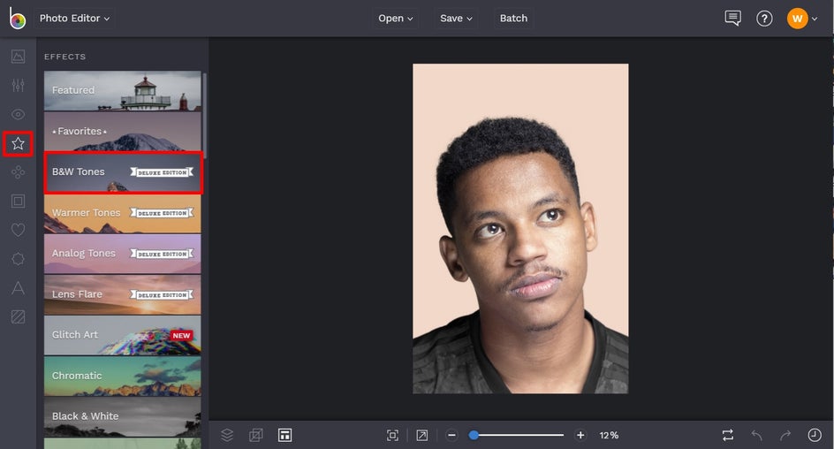Open the Save dropdown menu

coord(456,18)
